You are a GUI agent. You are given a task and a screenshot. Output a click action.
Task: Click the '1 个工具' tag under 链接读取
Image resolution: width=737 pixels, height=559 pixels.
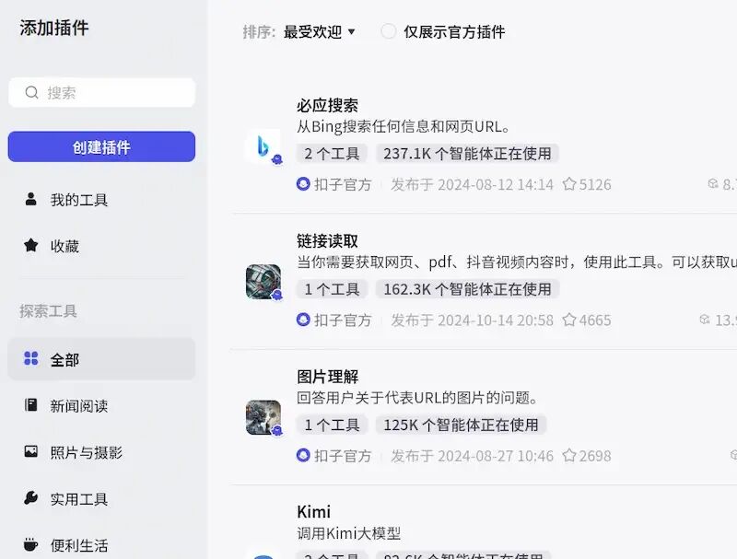(x=332, y=289)
